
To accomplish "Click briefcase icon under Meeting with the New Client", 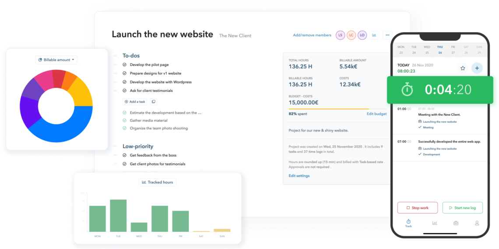I will 420,121.
